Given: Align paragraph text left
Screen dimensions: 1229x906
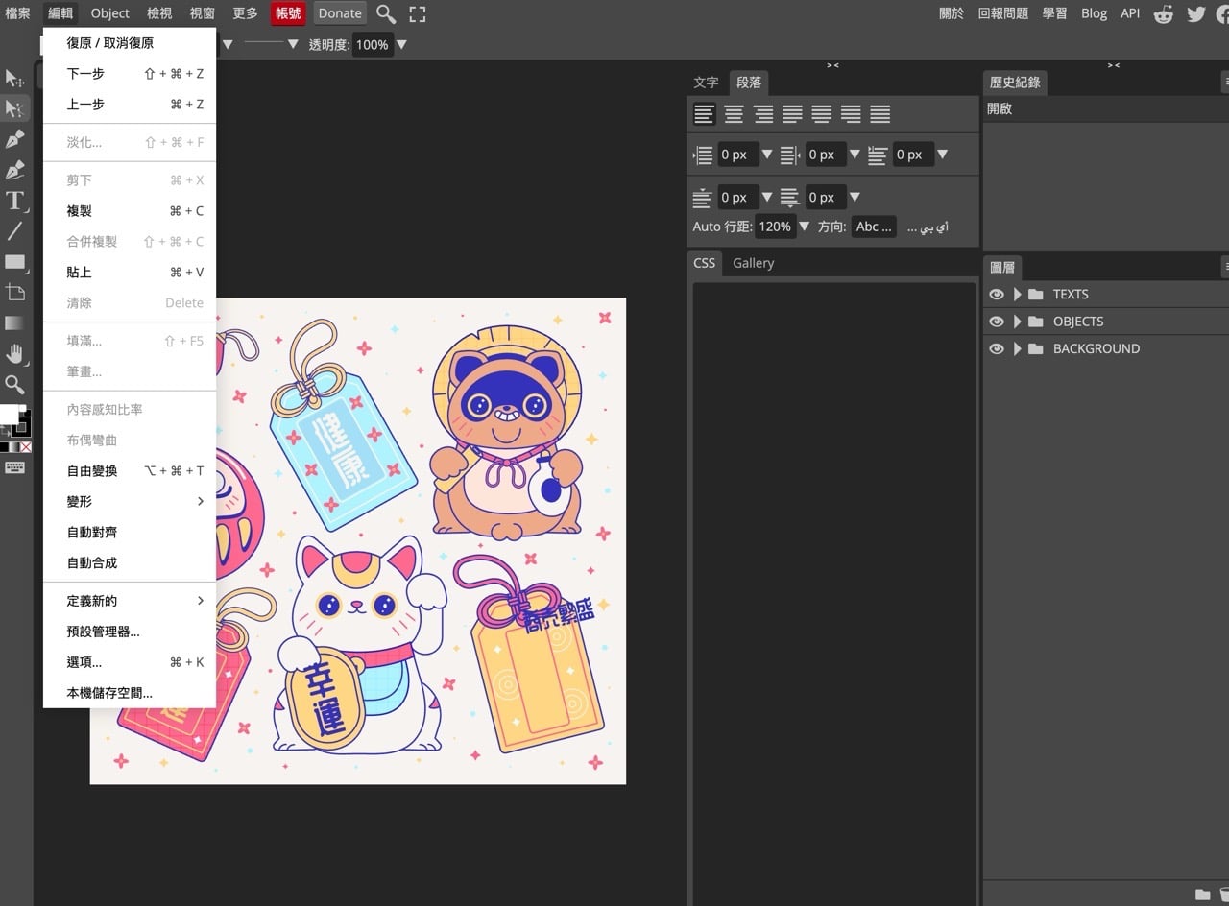Looking at the screenshot, I should coord(705,115).
